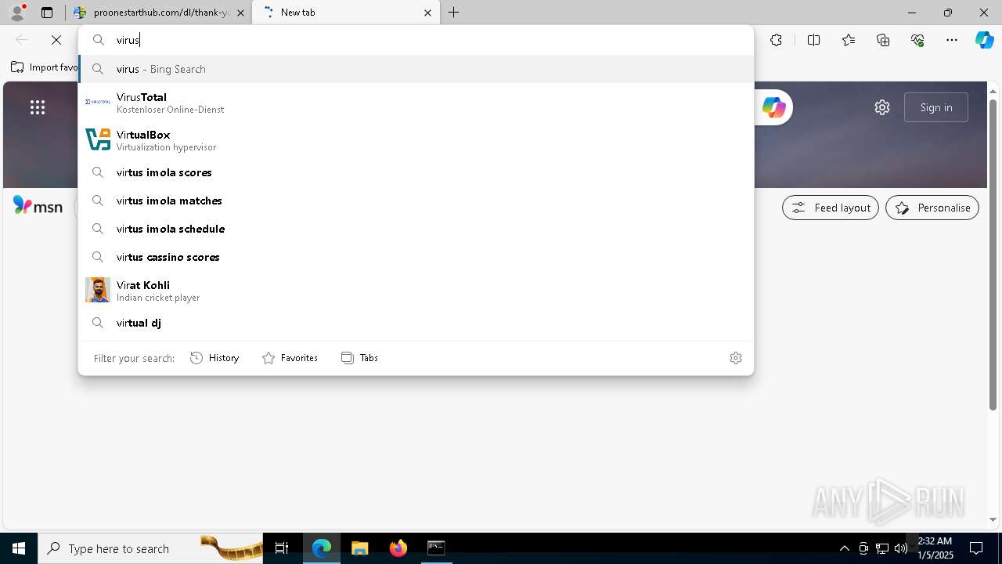Open the notification center icon
This screenshot has width=1002, height=564.
pyautogui.click(x=976, y=548)
